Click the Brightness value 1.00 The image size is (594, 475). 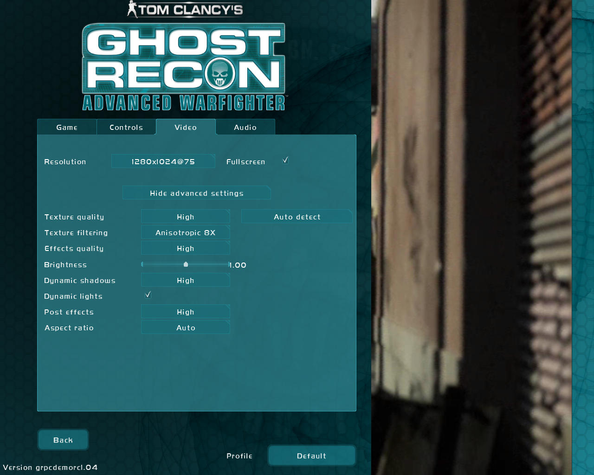pos(238,265)
